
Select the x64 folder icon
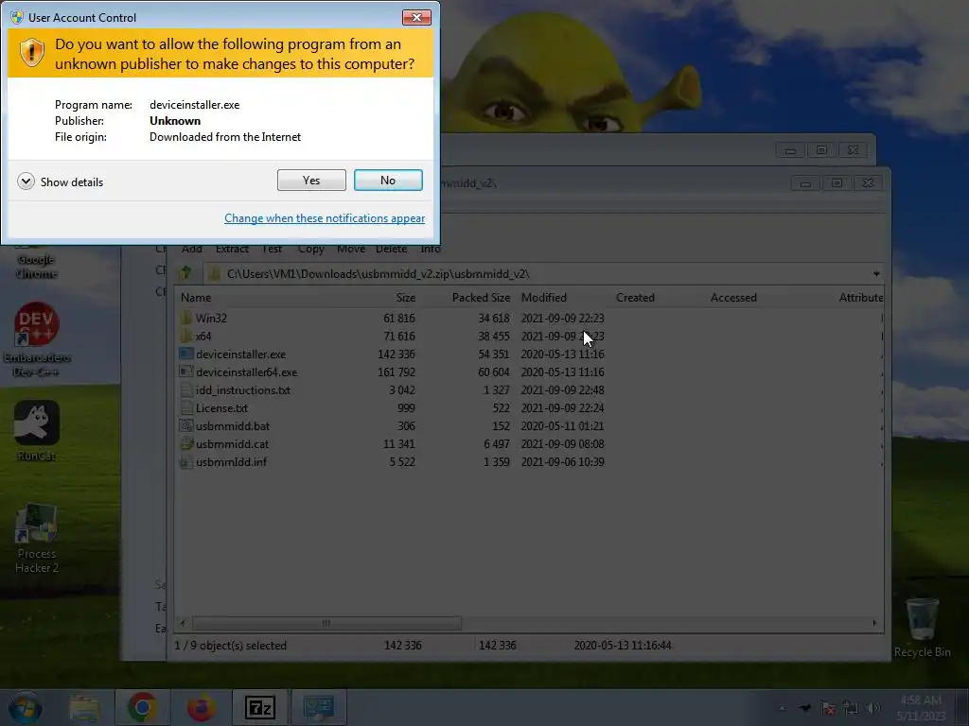[x=186, y=336]
